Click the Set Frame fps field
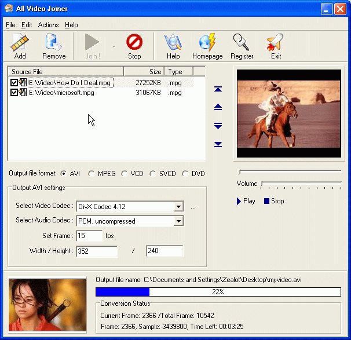Viewport: 351px width, 340px height. [x=89, y=236]
